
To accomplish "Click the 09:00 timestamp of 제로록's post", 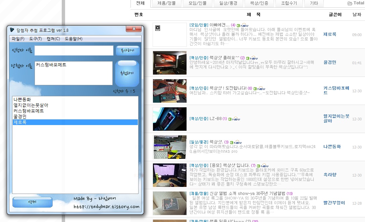I will [357, 35].
